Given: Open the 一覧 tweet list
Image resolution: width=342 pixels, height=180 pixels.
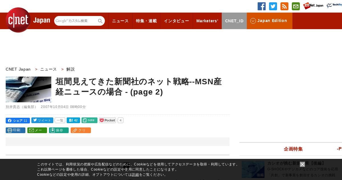Looking at the screenshot, I should (60, 121).
